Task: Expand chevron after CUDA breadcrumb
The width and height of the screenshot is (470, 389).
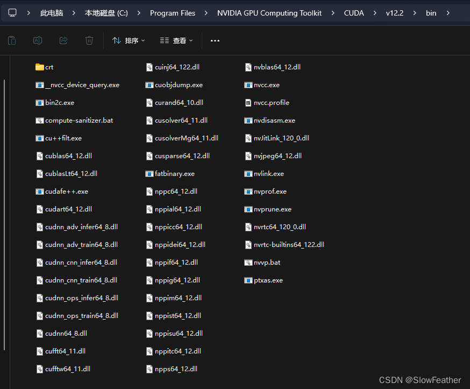Action: (375, 13)
